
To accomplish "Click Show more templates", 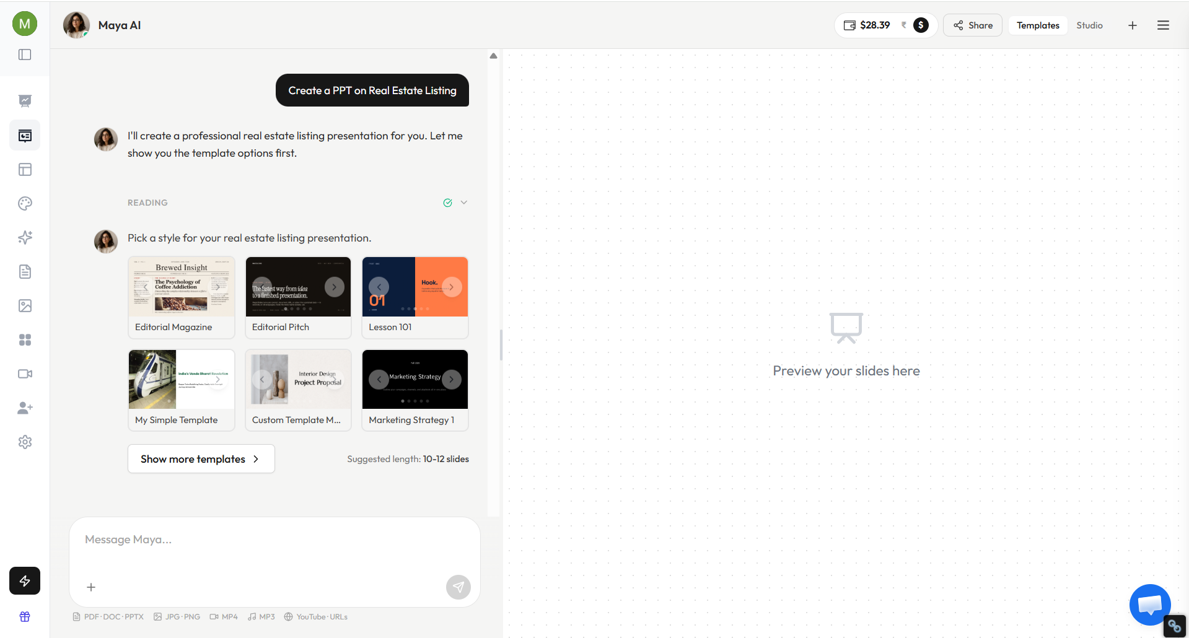I will 201,459.
